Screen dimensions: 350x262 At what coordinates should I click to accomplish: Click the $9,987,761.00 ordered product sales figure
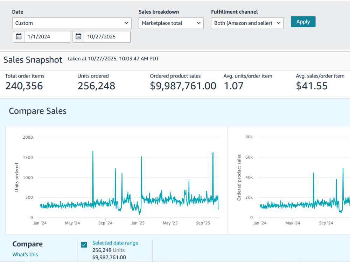point(183,86)
